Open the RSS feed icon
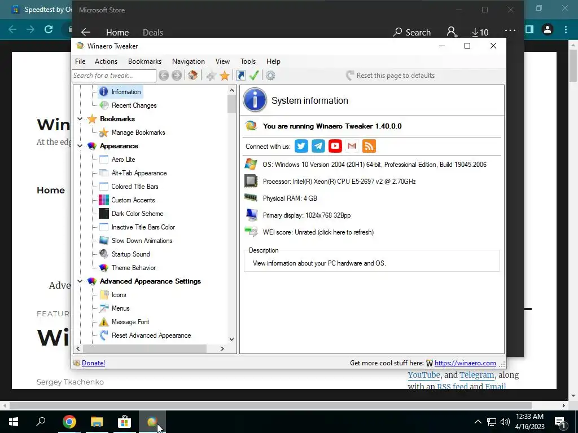This screenshot has width=578, height=433. point(369,146)
